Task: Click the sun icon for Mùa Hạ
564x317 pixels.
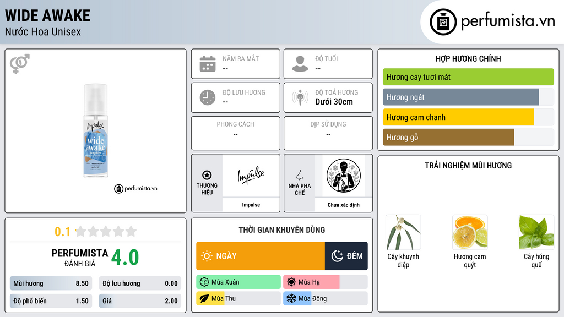Action: pos(291,282)
